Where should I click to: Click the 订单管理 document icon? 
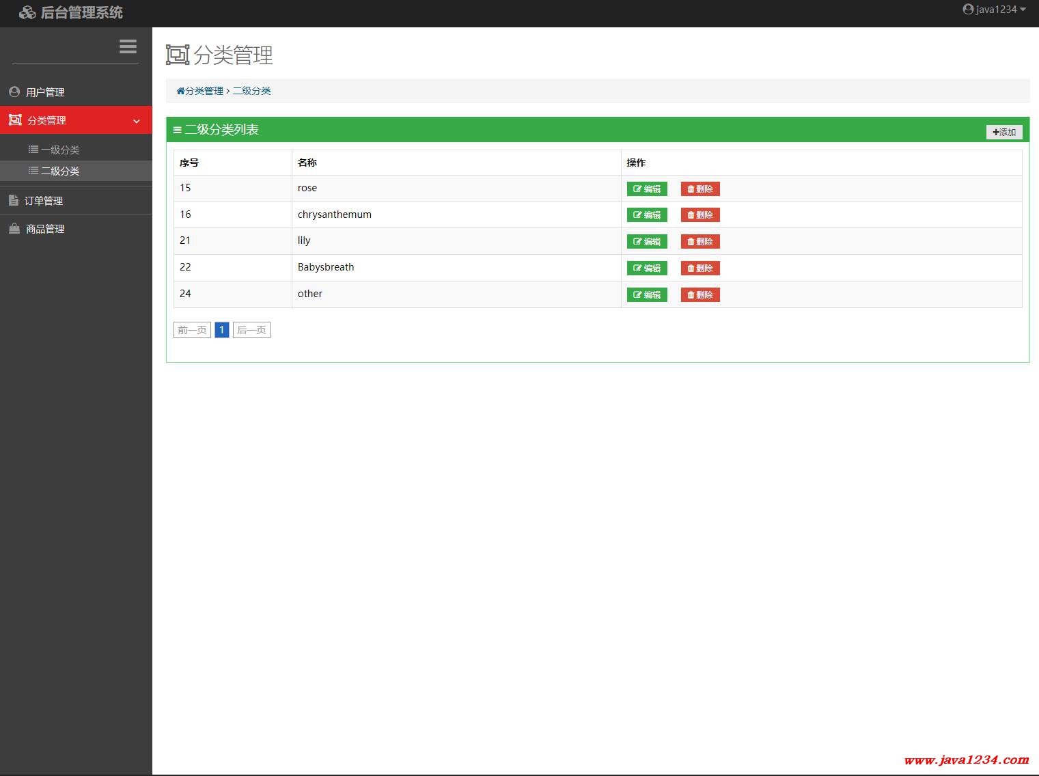(x=13, y=200)
